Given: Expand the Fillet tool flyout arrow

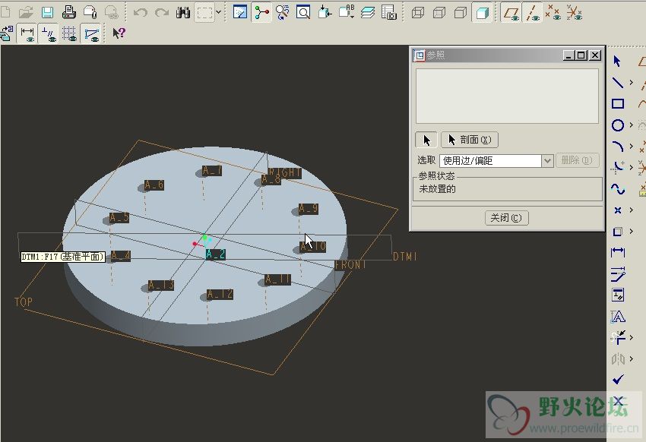Looking at the screenshot, I should pyautogui.click(x=631, y=167).
